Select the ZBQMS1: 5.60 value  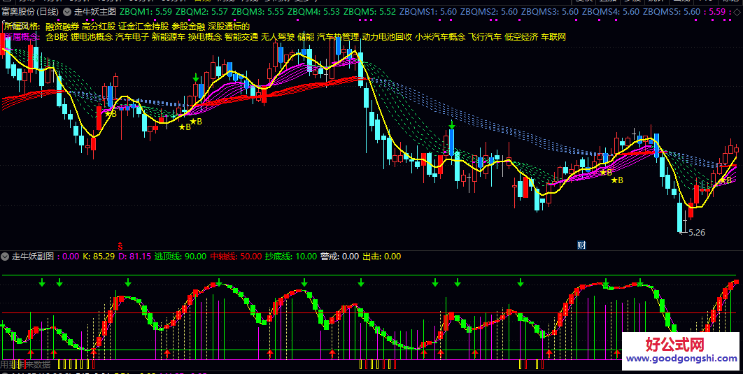(x=429, y=11)
